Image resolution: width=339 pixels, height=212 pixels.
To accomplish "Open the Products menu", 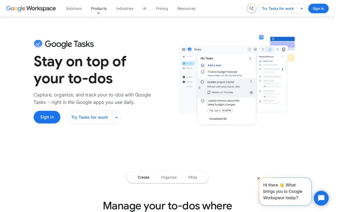I will pos(99,8).
